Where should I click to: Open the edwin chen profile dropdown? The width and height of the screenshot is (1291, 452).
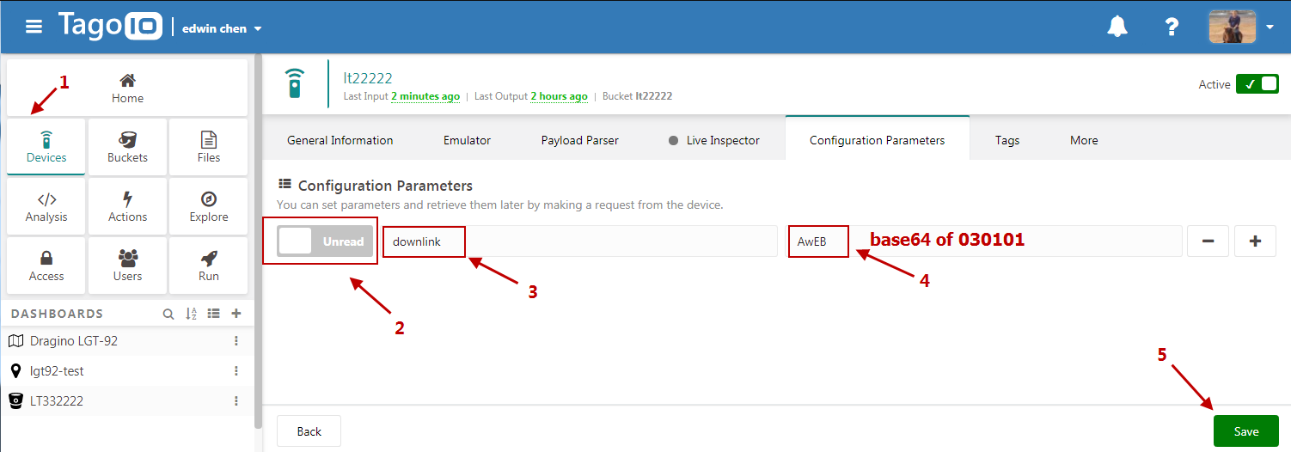click(223, 28)
